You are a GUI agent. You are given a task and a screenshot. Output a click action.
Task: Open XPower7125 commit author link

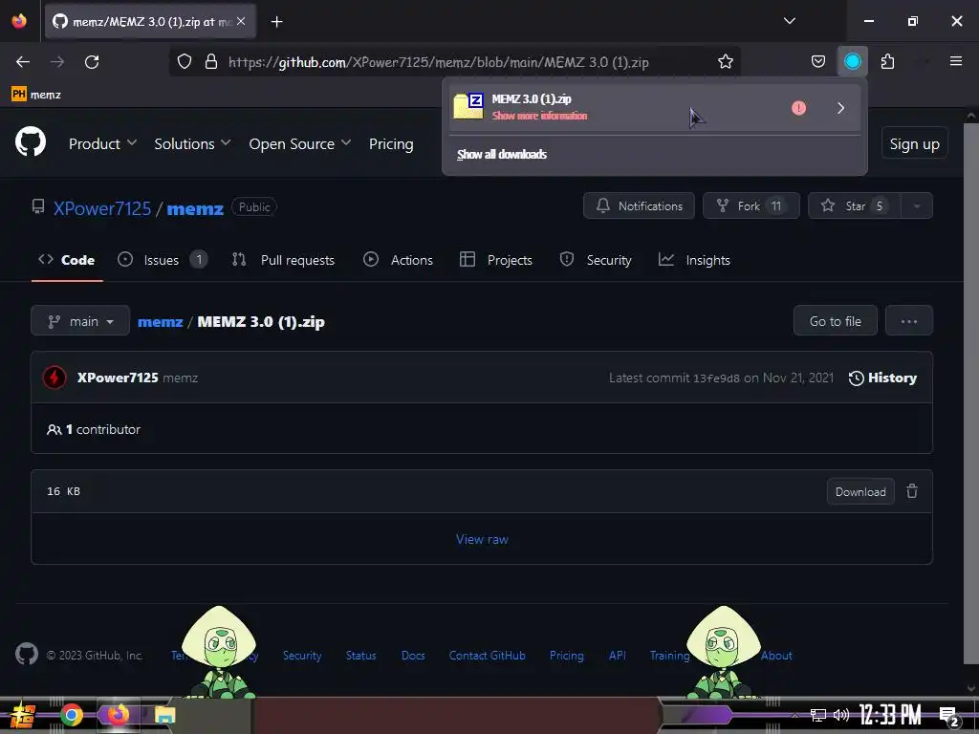(x=118, y=378)
